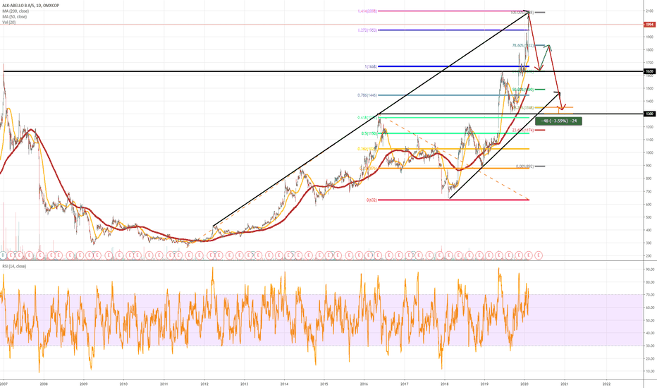Screen dimensions: 657x388
Task: Click the MA (50, close) legend
Action: tap(15, 17)
